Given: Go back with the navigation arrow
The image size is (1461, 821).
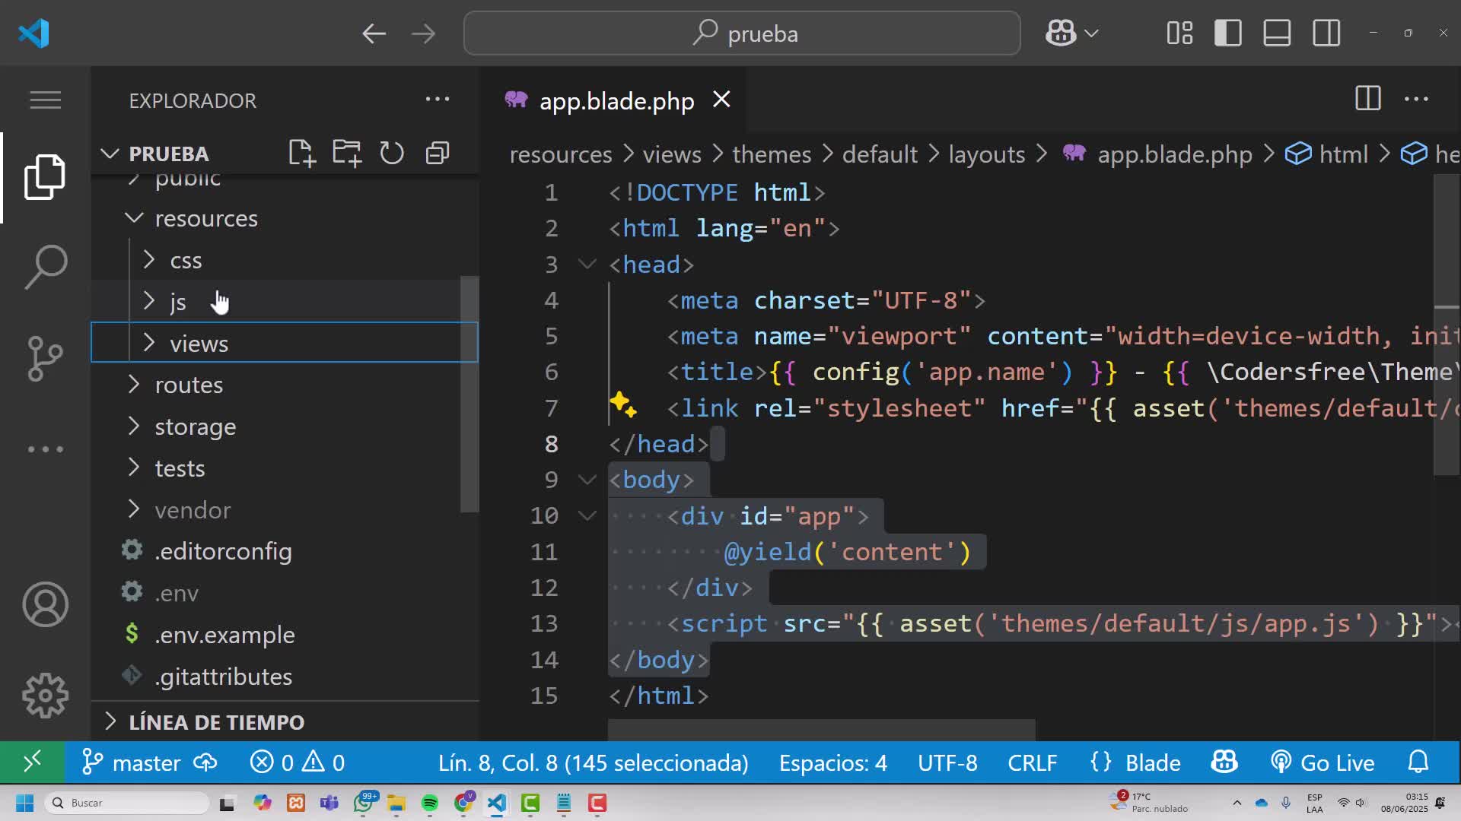Looking at the screenshot, I should pos(374,33).
